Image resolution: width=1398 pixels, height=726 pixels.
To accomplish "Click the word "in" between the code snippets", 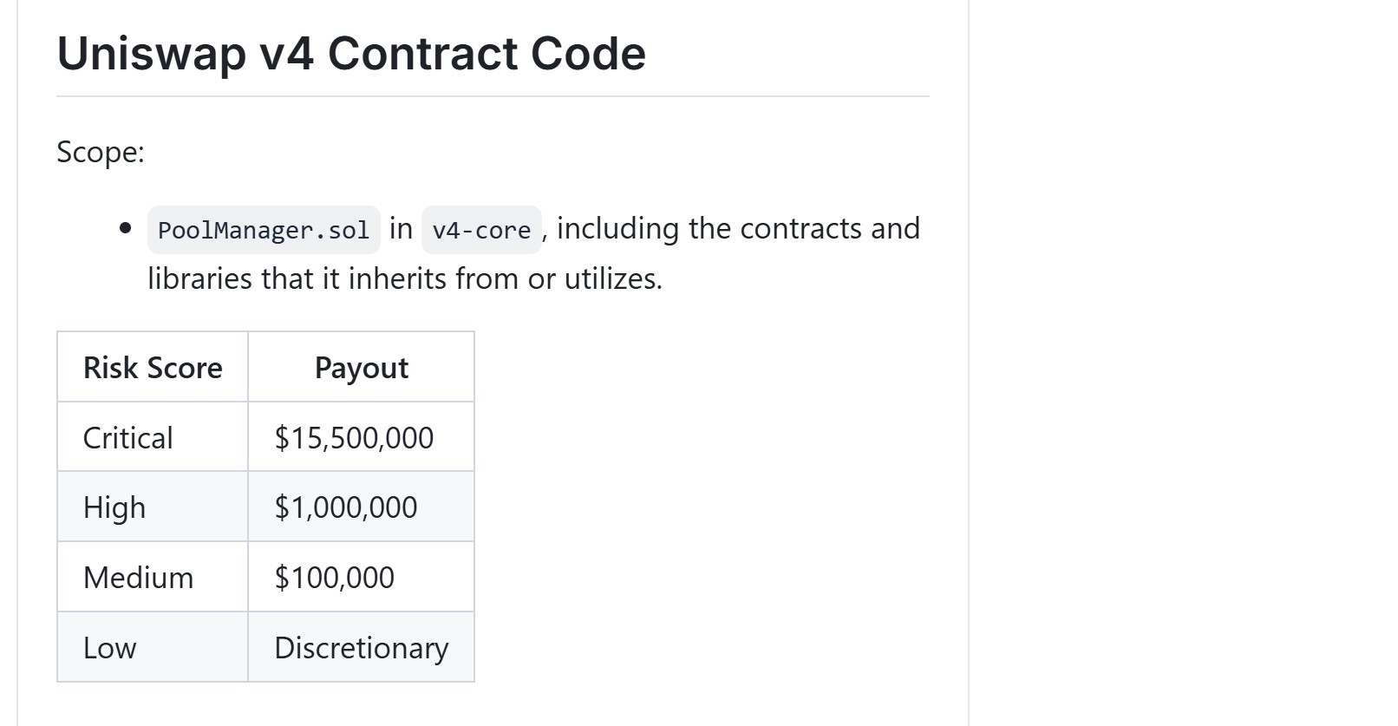I will (x=401, y=228).
